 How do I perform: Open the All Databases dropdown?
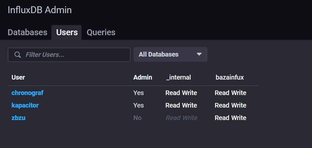tap(170, 54)
